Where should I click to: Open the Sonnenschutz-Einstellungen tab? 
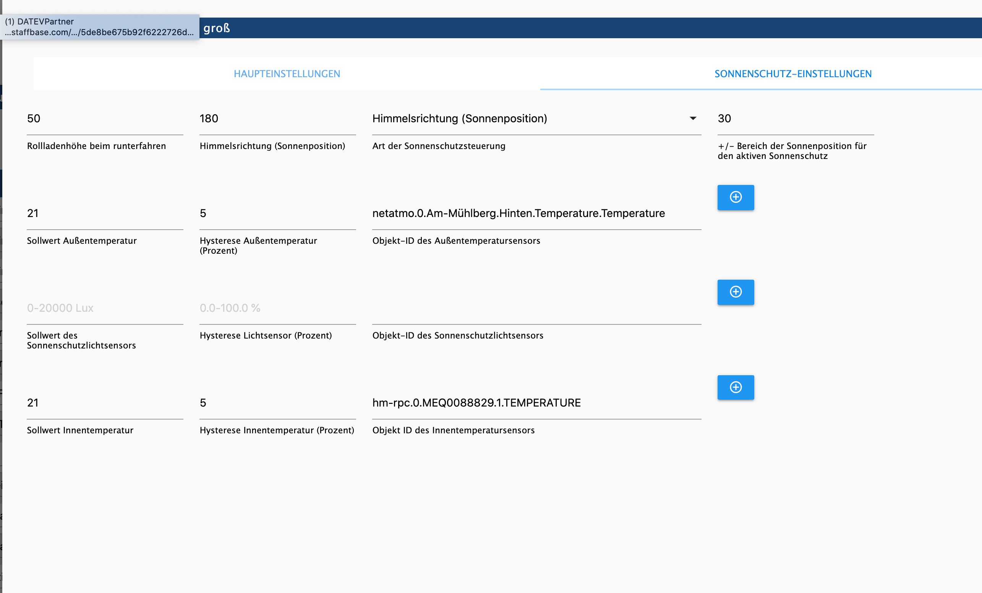[793, 74]
